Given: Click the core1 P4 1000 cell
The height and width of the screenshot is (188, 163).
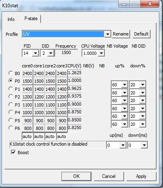Looking at the screenshot, I should (x=39, y=113).
